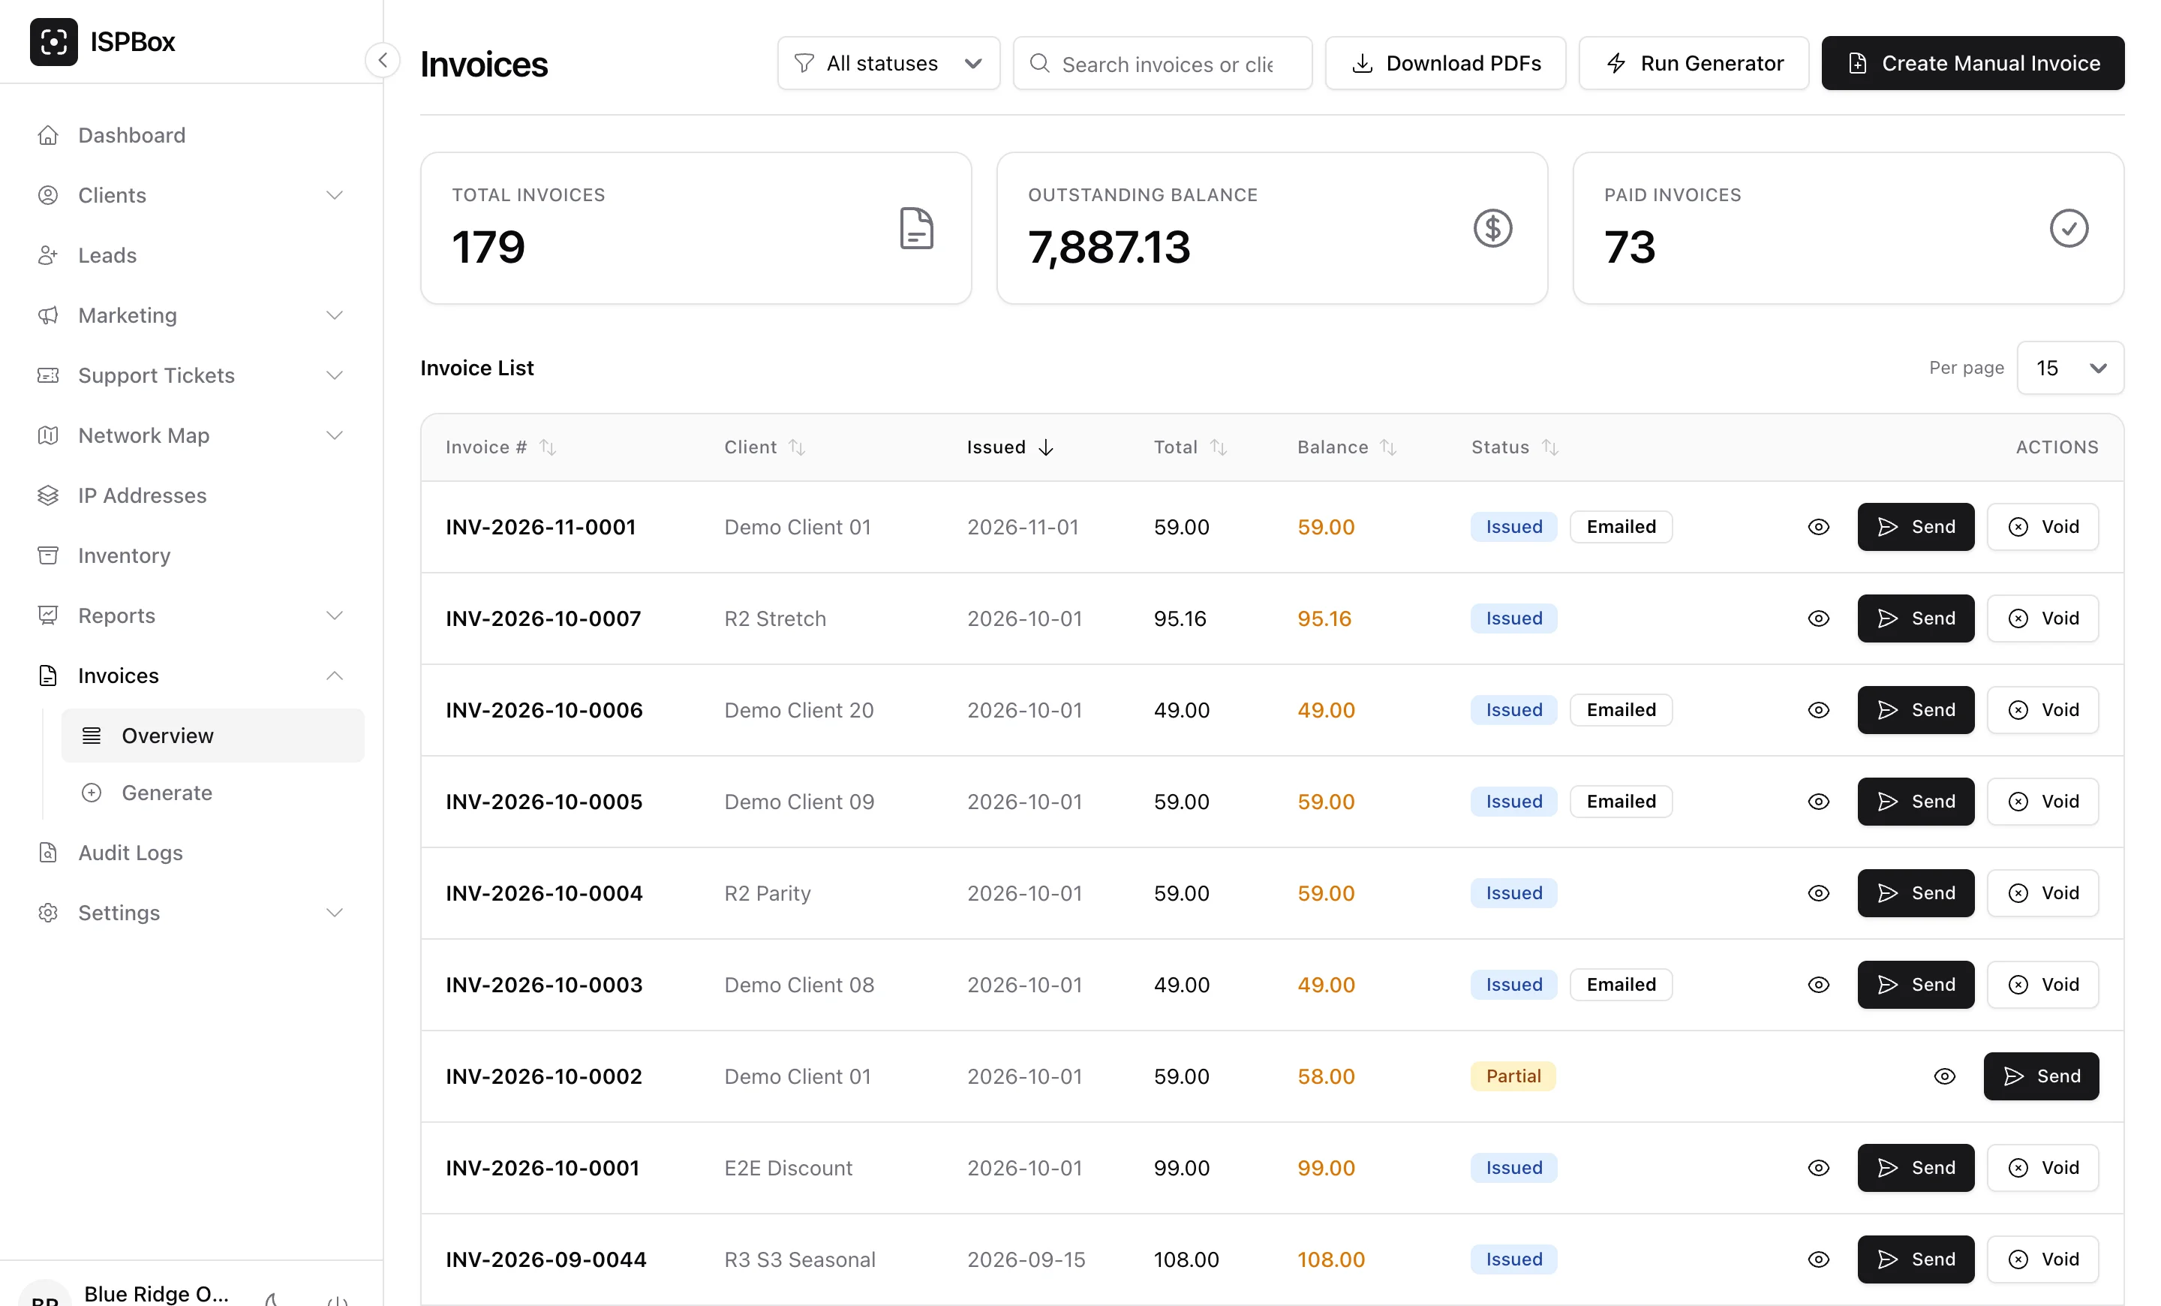View invoice INV-2026-09-0044 with eye icon
Image resolution: width=2161 pixels, height=1306 pixels.
pyautogui.click(x=1818, y=1259)
